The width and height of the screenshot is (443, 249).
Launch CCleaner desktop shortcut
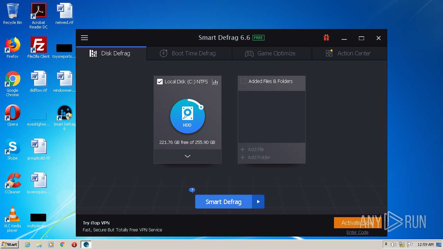12,183
